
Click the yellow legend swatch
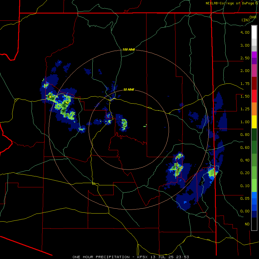(254, 122)
